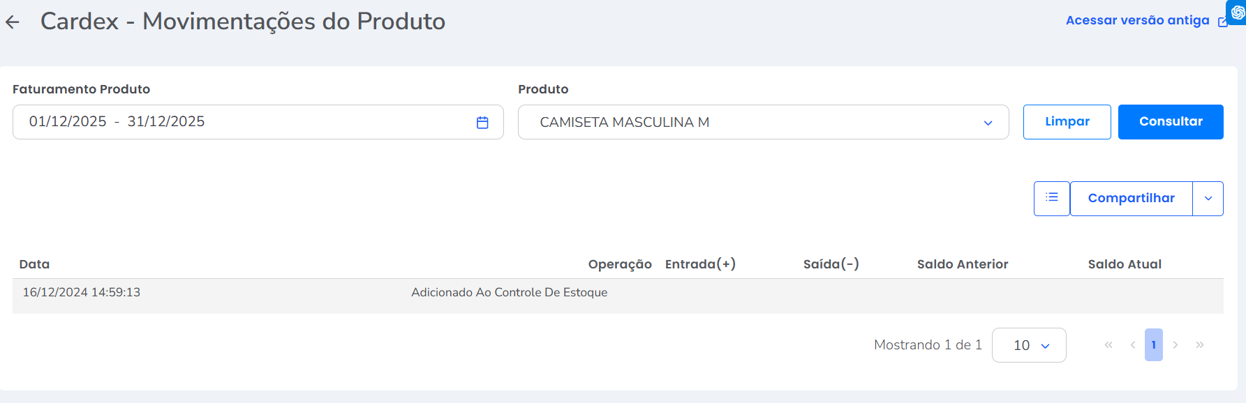Go to the next page arrow
This screenshot has height=403, width=1246.
(x=1175, y=345)
